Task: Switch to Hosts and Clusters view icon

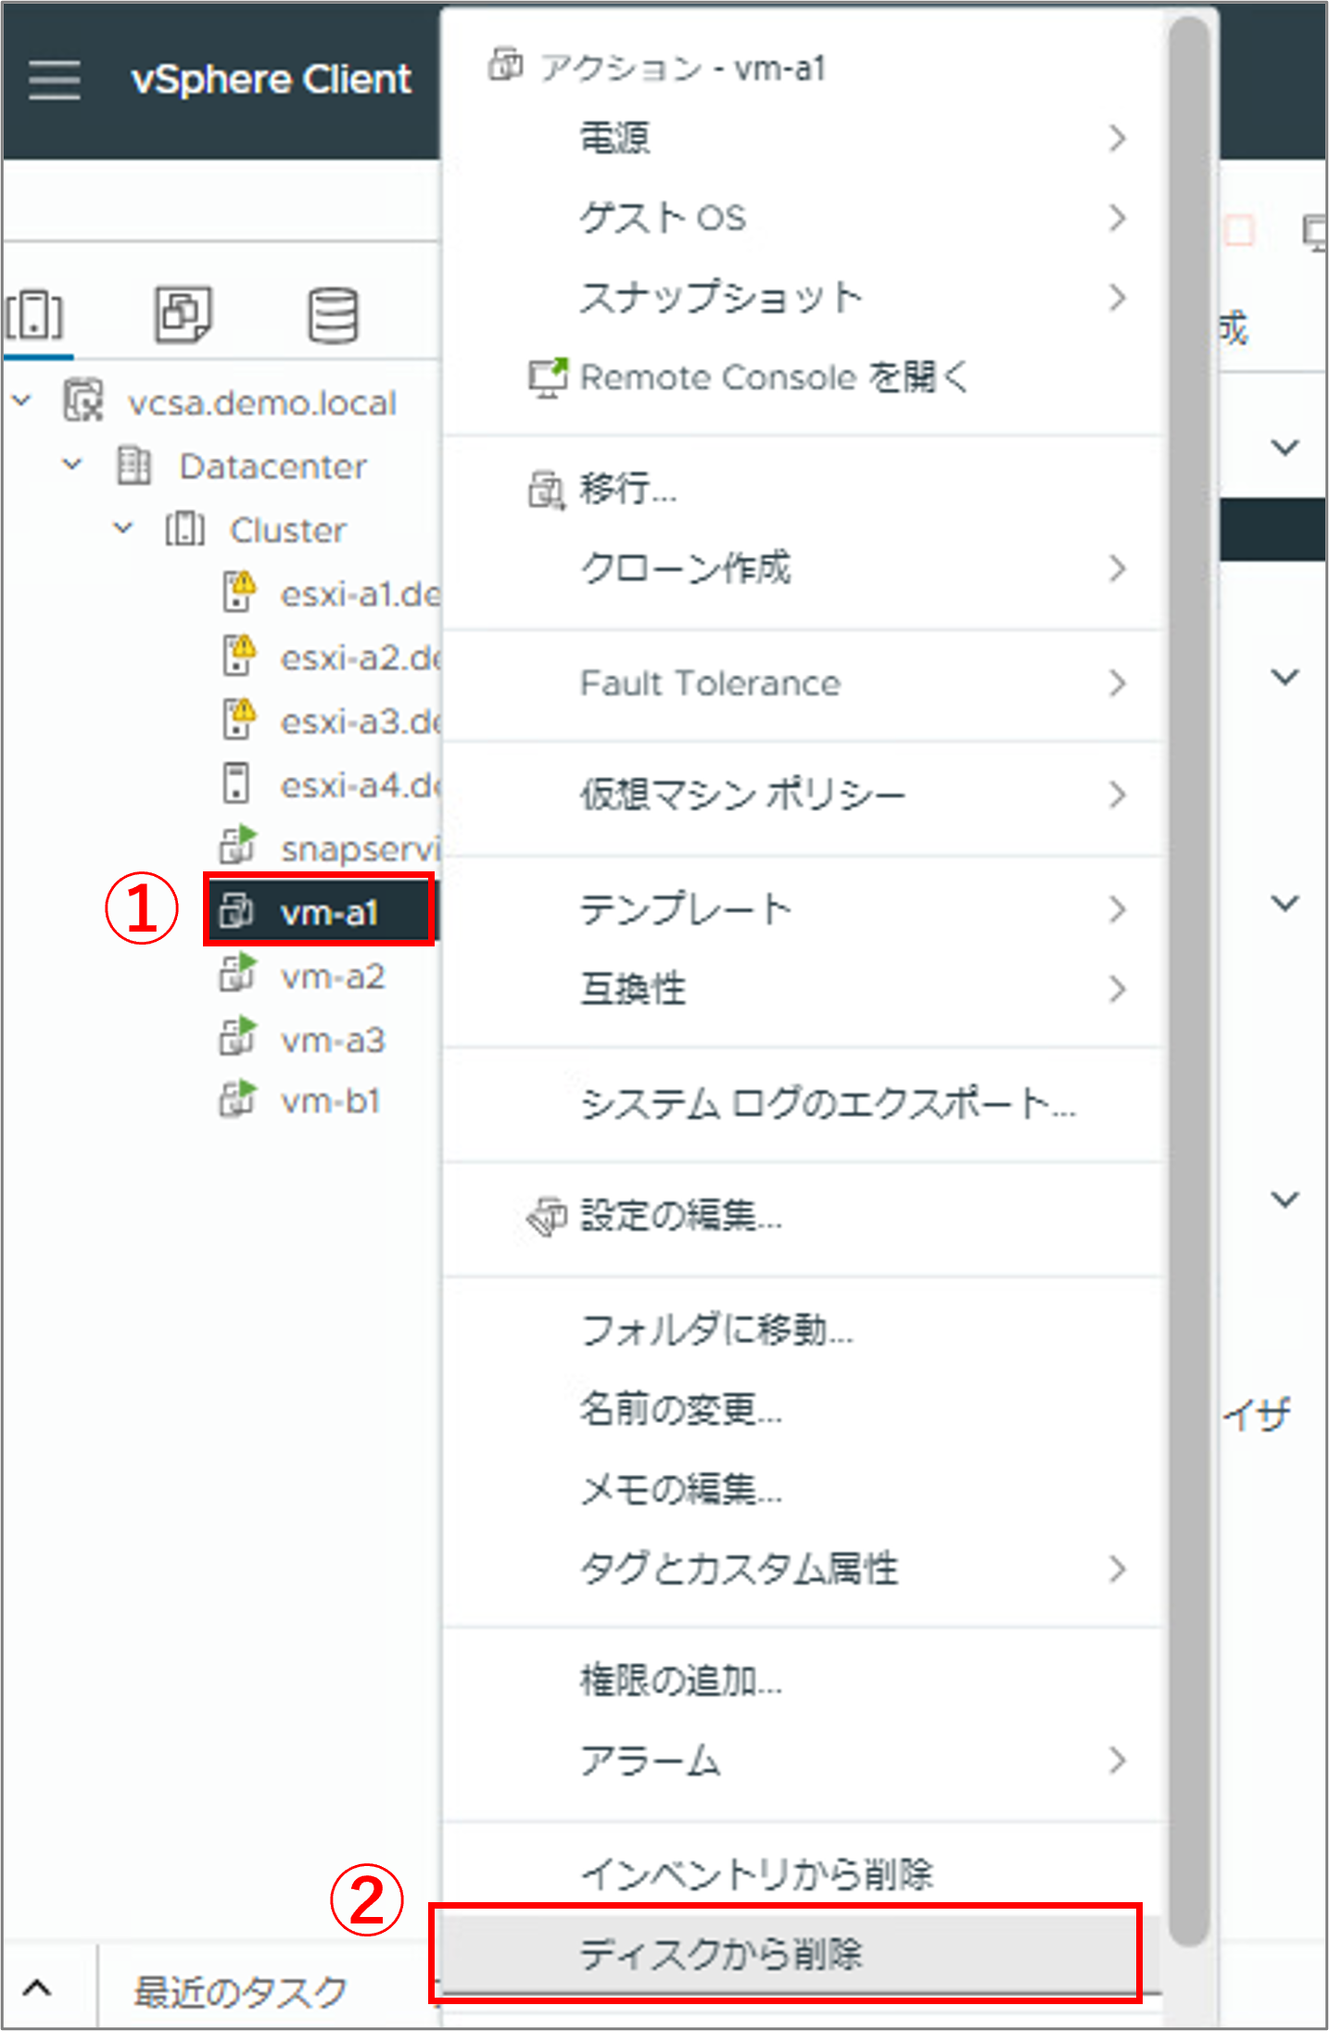Action: [34, 316]
